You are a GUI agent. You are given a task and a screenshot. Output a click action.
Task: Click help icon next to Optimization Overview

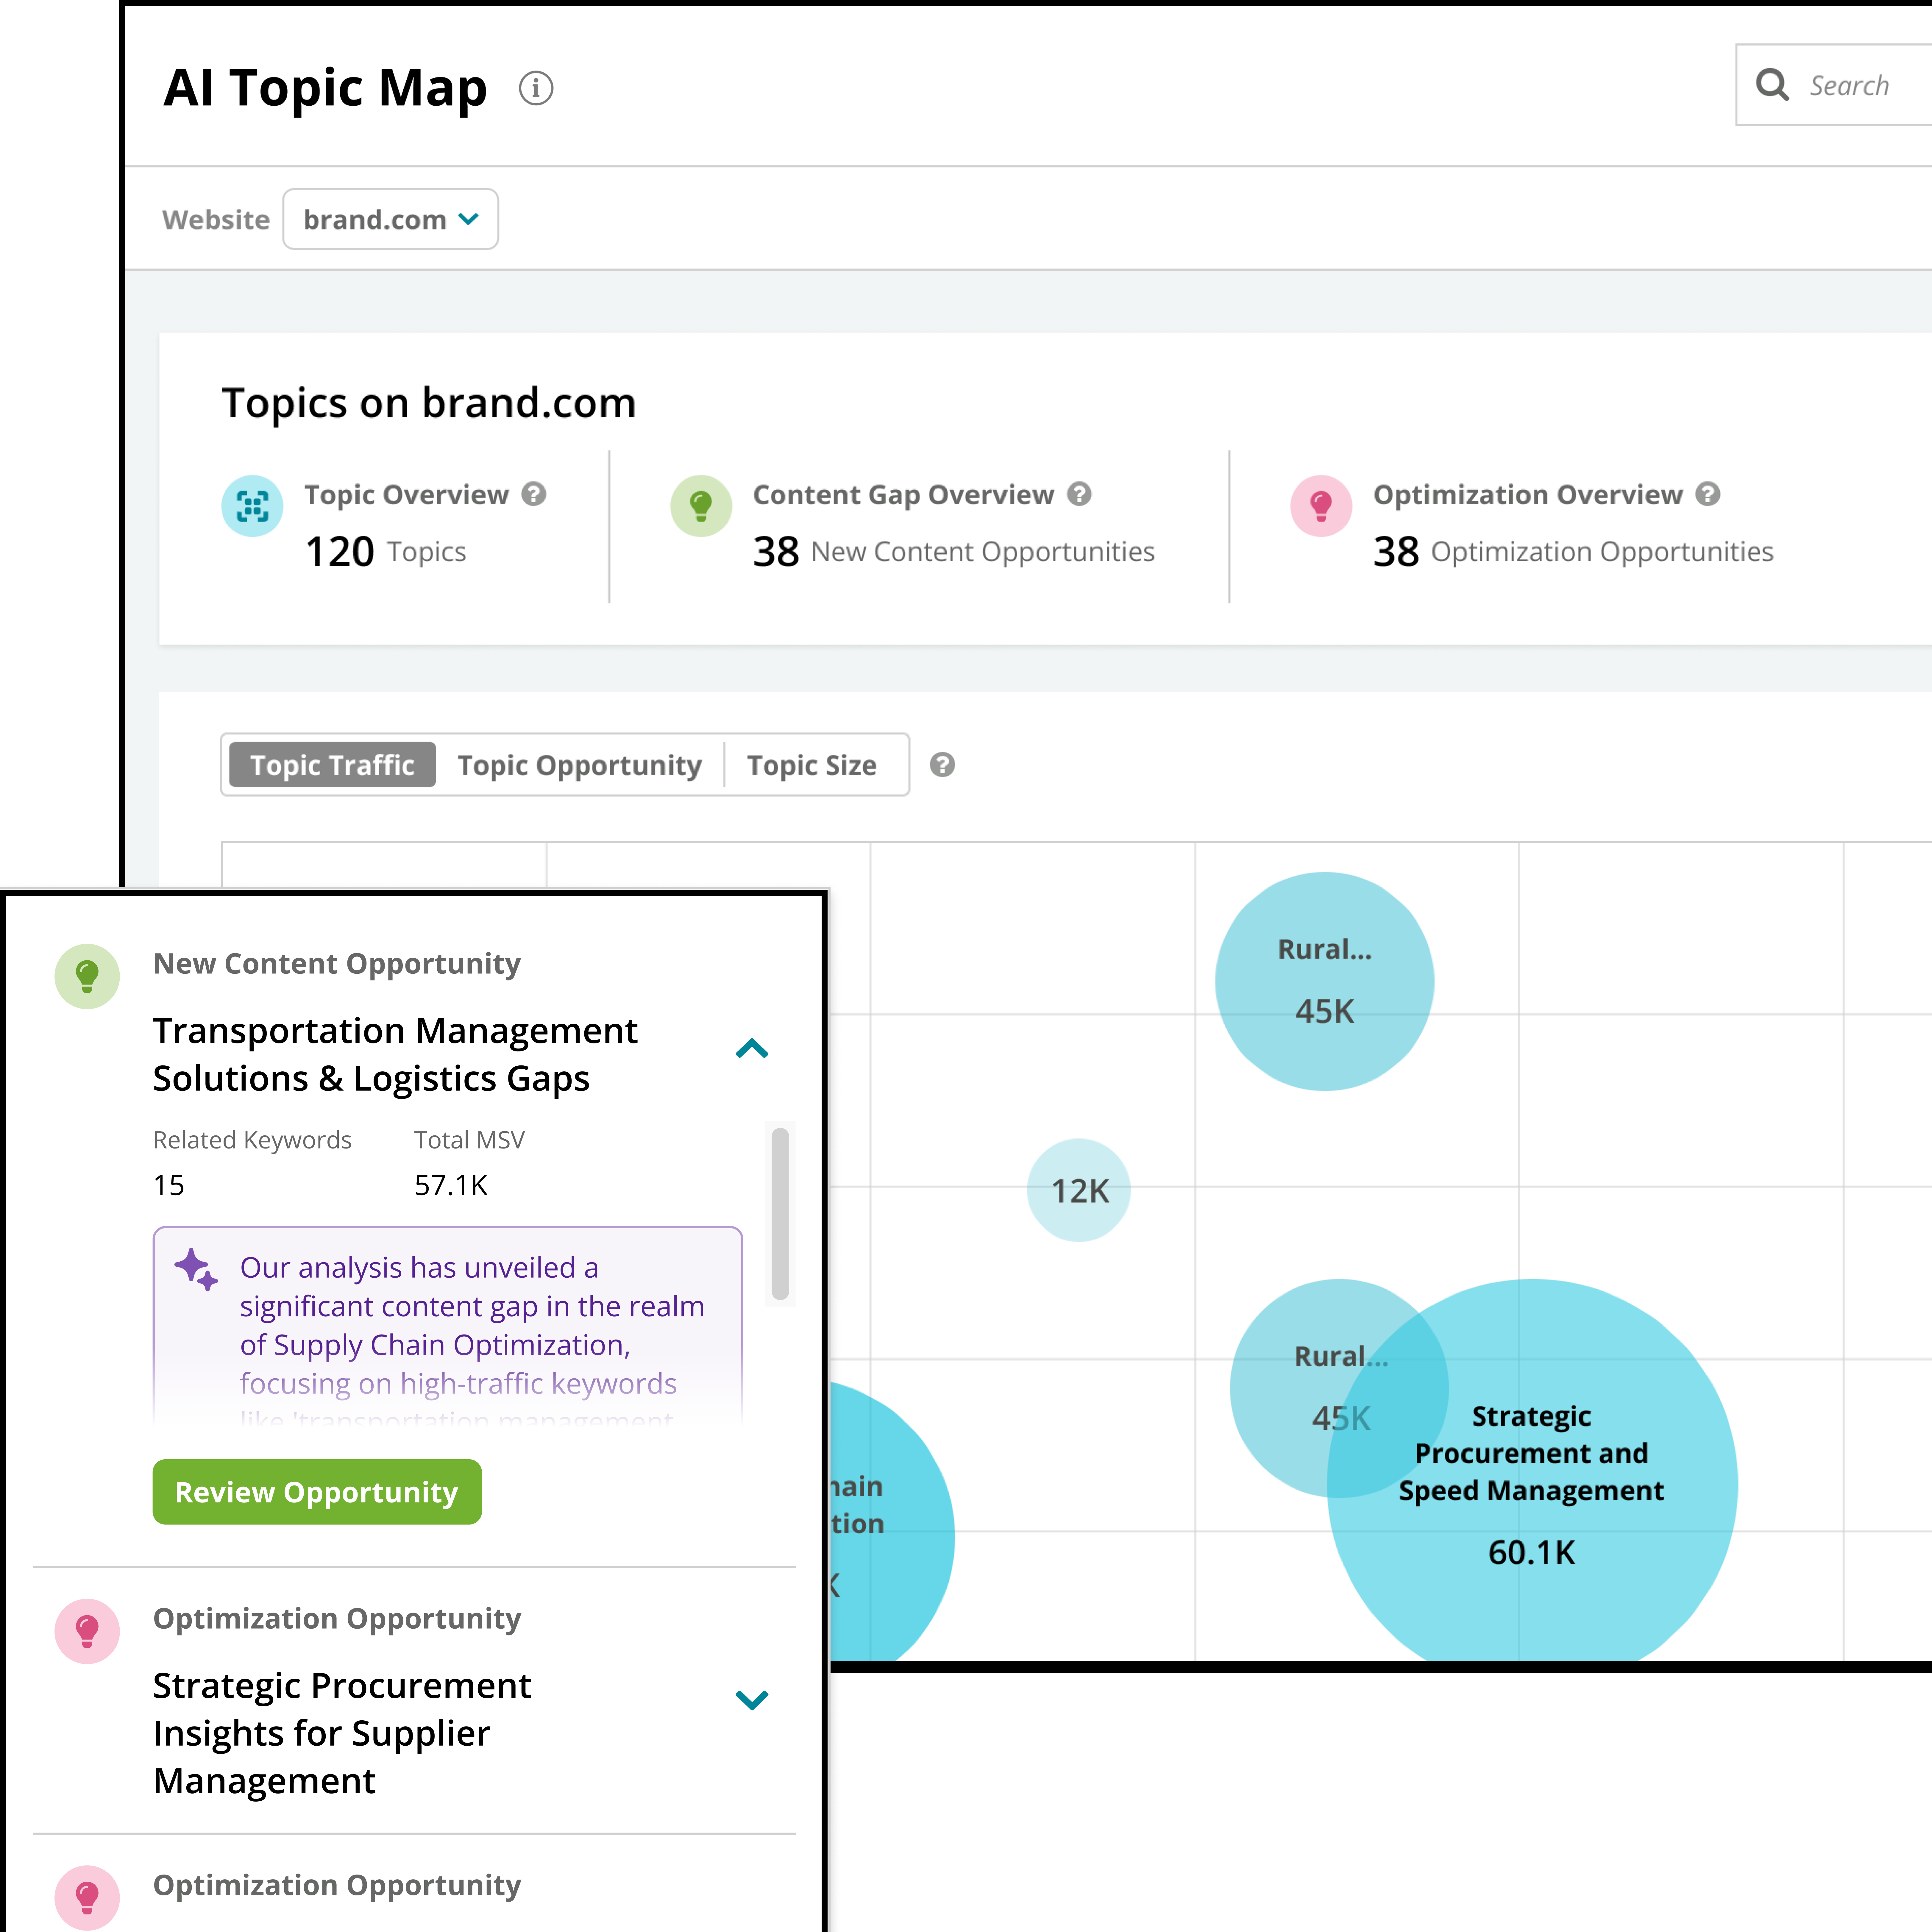tap(1708, 494)
